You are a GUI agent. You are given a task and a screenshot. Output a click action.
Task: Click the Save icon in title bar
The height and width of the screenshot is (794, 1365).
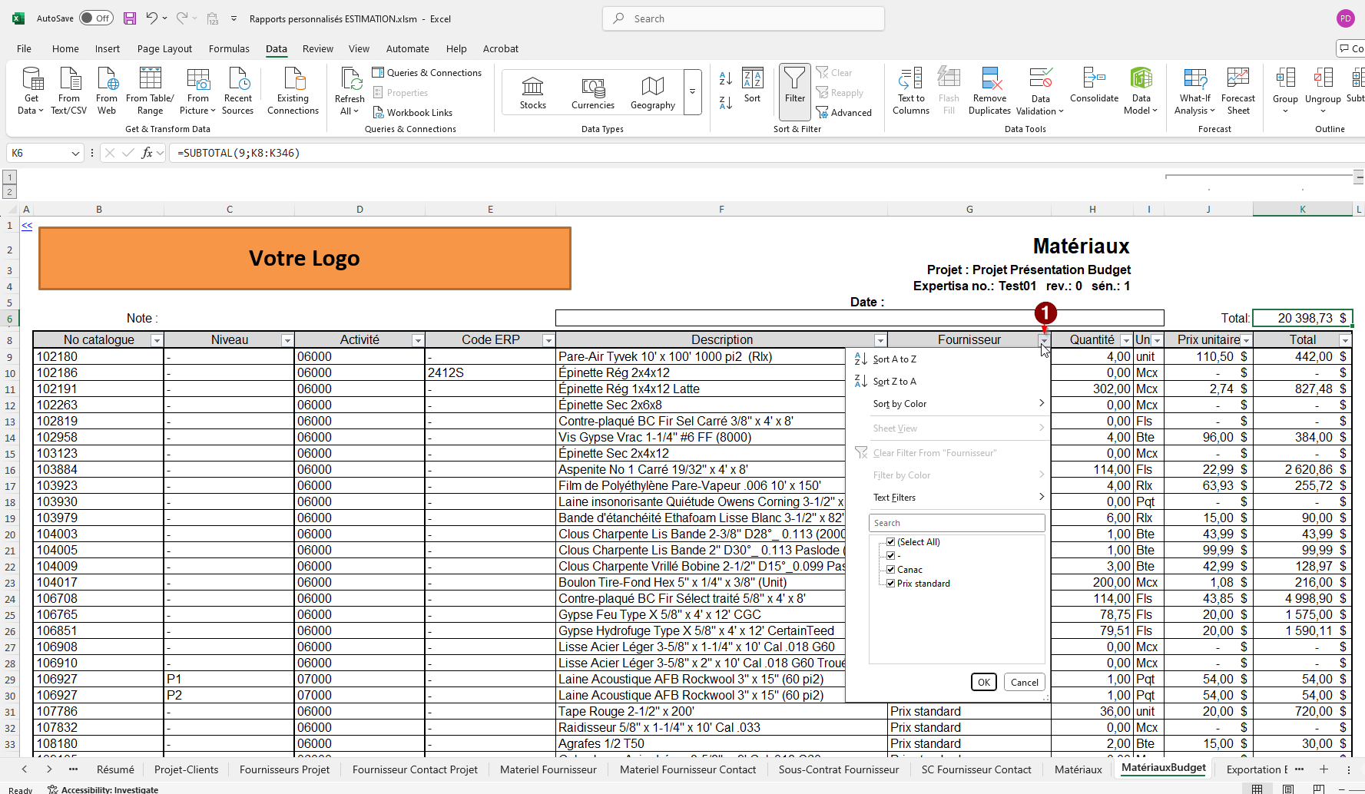point(130,18)
